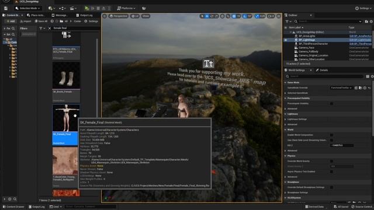Click the green Play button

pos(87,8)
